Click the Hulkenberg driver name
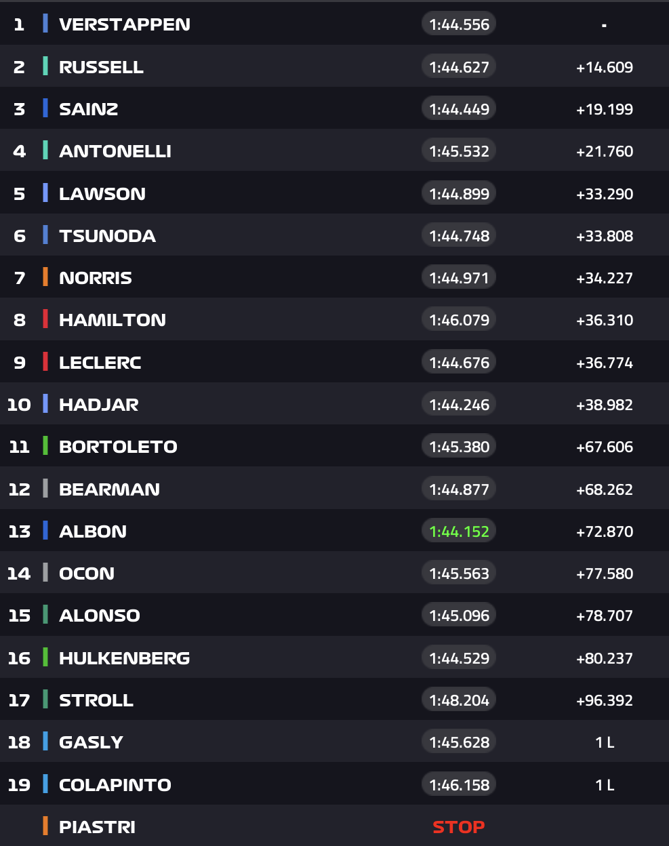Screen dimensions: 669x846 pos(124,658)
